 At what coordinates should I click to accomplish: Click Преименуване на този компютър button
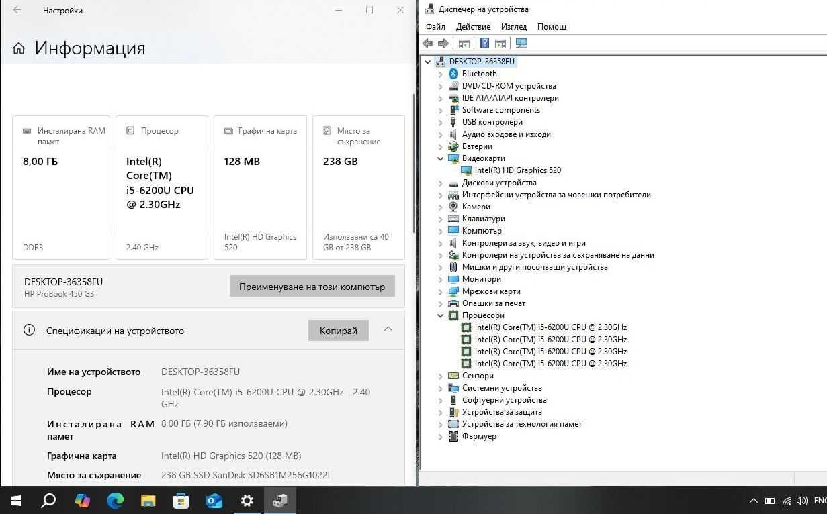[312, 286]
